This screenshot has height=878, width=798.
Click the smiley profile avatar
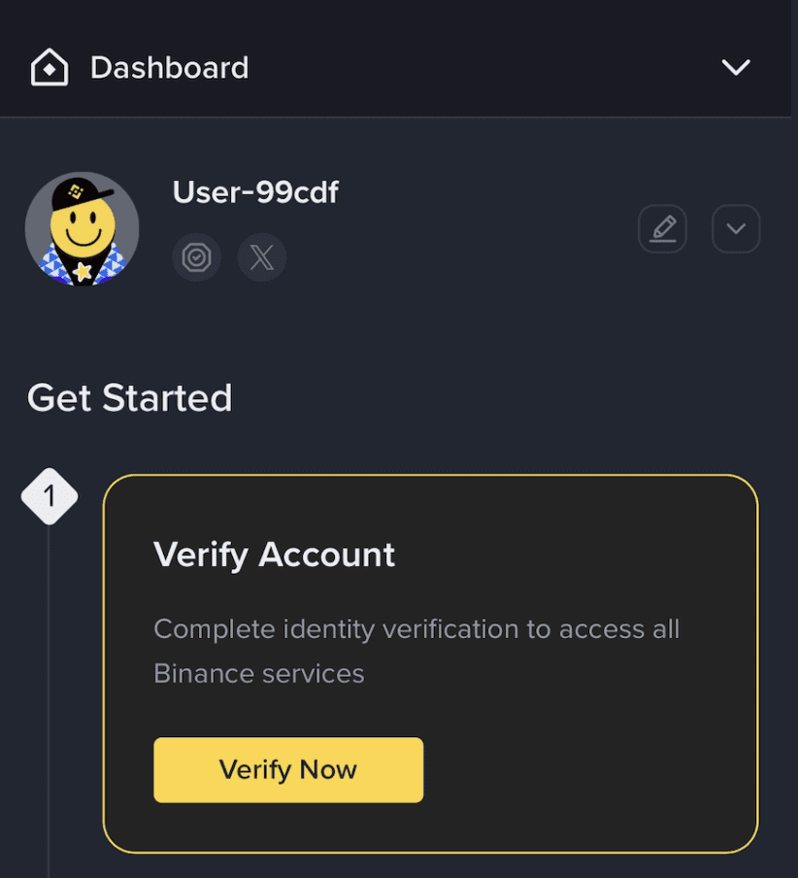[x=83, y=230]
